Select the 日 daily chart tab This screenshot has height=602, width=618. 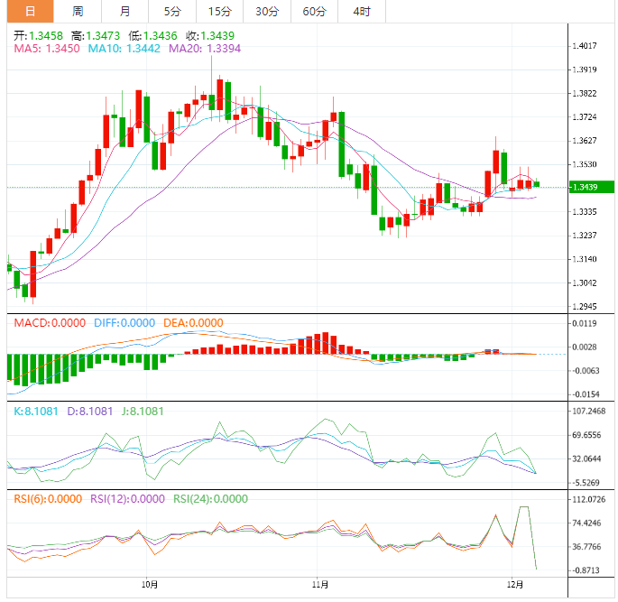coord(31,11)
